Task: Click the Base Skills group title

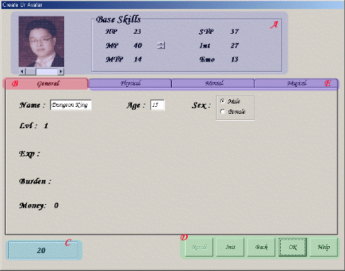Action: pyautogui.click(x=119, y=19)
